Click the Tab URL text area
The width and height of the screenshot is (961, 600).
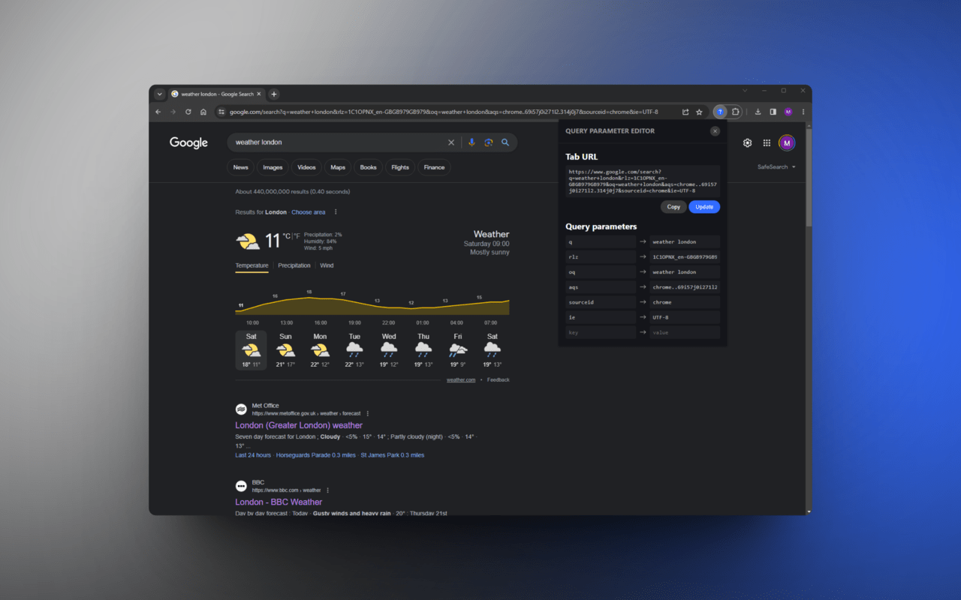point(643,181)
